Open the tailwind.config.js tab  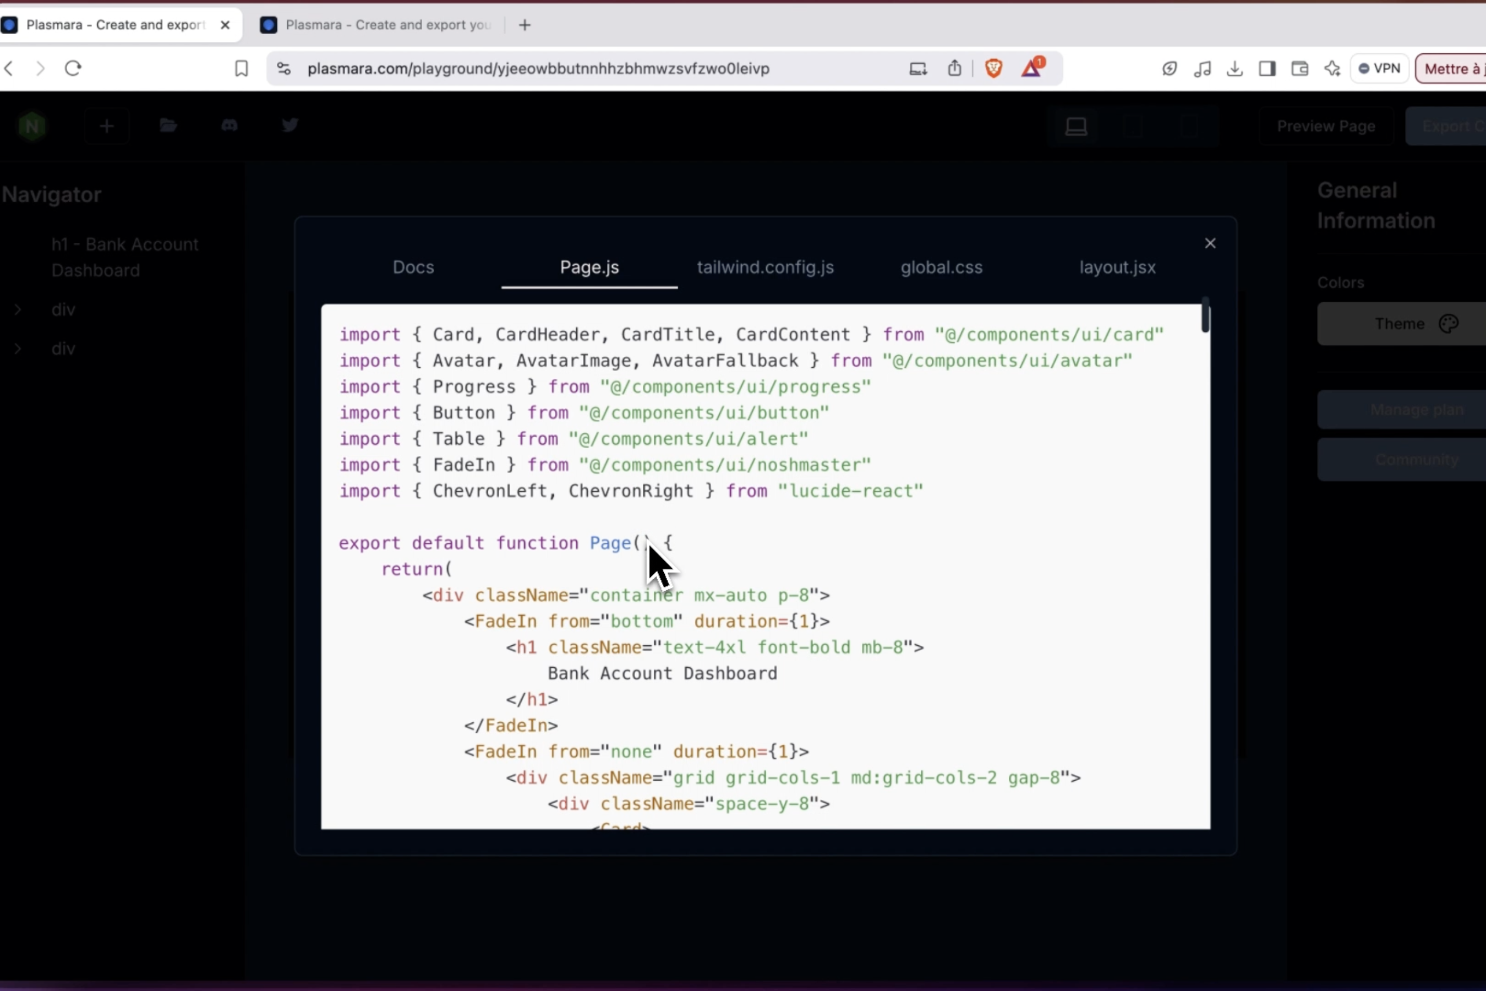pos(765,268)
